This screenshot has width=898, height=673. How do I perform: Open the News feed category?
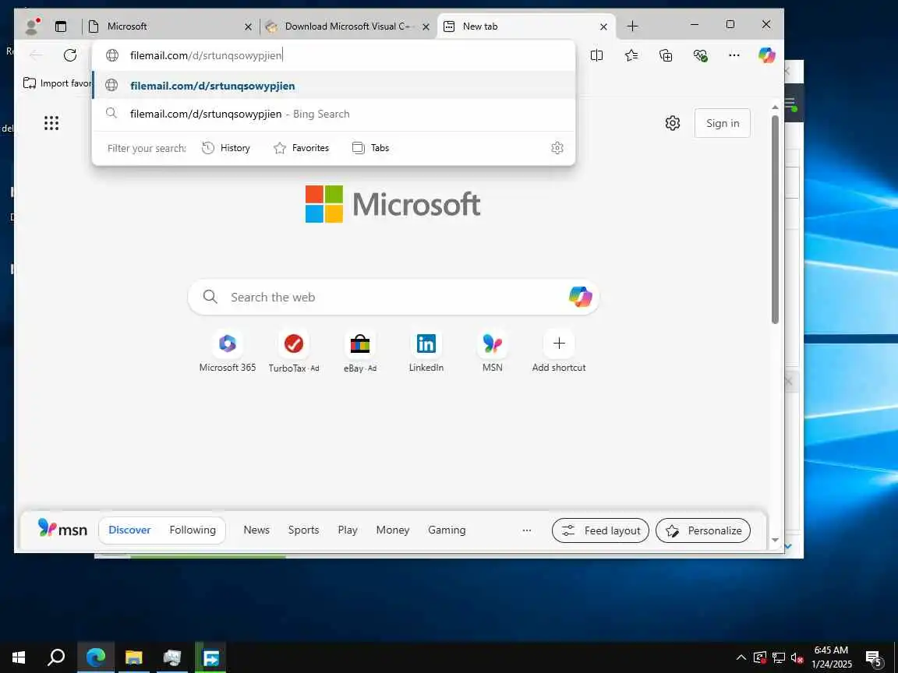(x=256, y=530)
